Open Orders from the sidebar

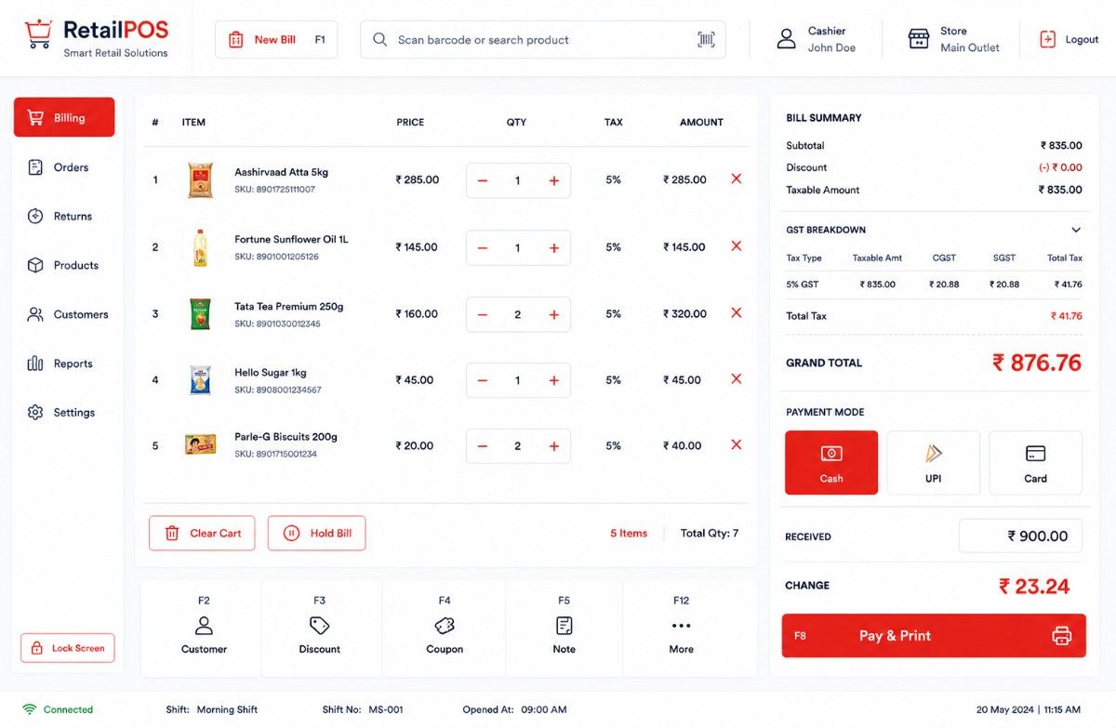click(64, 167)
